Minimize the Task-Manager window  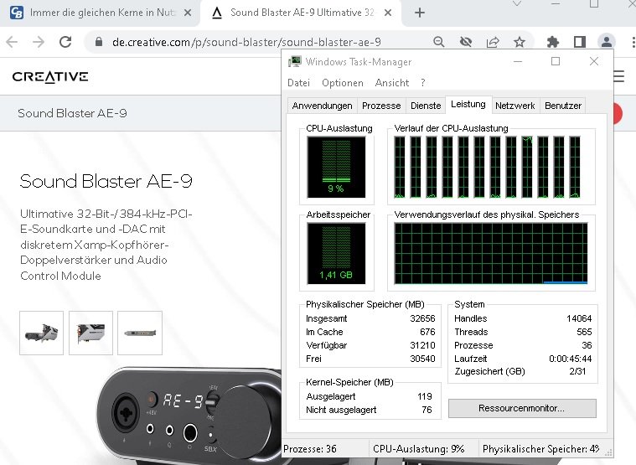518,62
